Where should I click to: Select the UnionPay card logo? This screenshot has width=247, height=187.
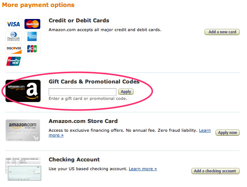coord(14,61)
